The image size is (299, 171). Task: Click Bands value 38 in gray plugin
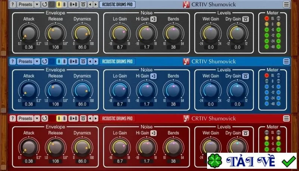coord(173,47)
